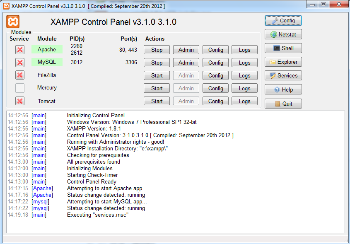The image size is (350, 244).
Task: Click log line 'Running with Administrator rights - good!'
Action: coord(116,142)
